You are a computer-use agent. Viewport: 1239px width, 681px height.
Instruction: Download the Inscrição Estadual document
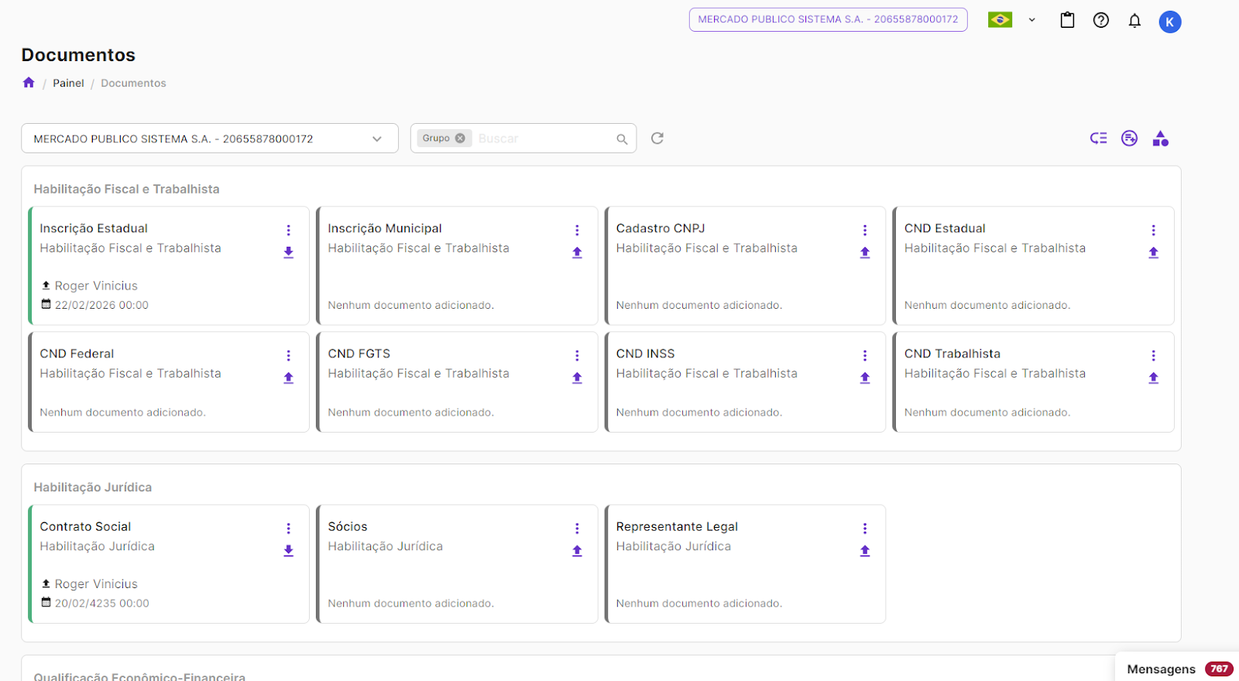[x=289, y=252]
